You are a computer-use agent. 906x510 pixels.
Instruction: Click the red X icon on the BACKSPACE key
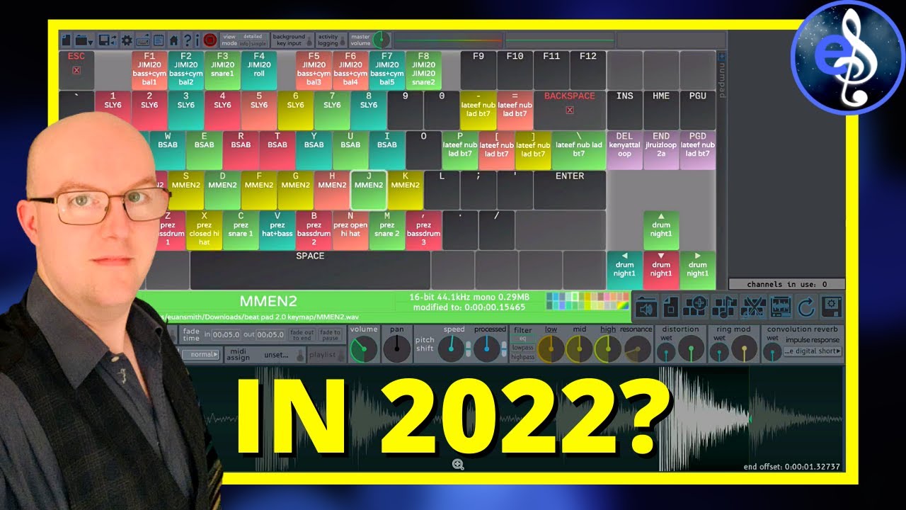coord(570,110)
